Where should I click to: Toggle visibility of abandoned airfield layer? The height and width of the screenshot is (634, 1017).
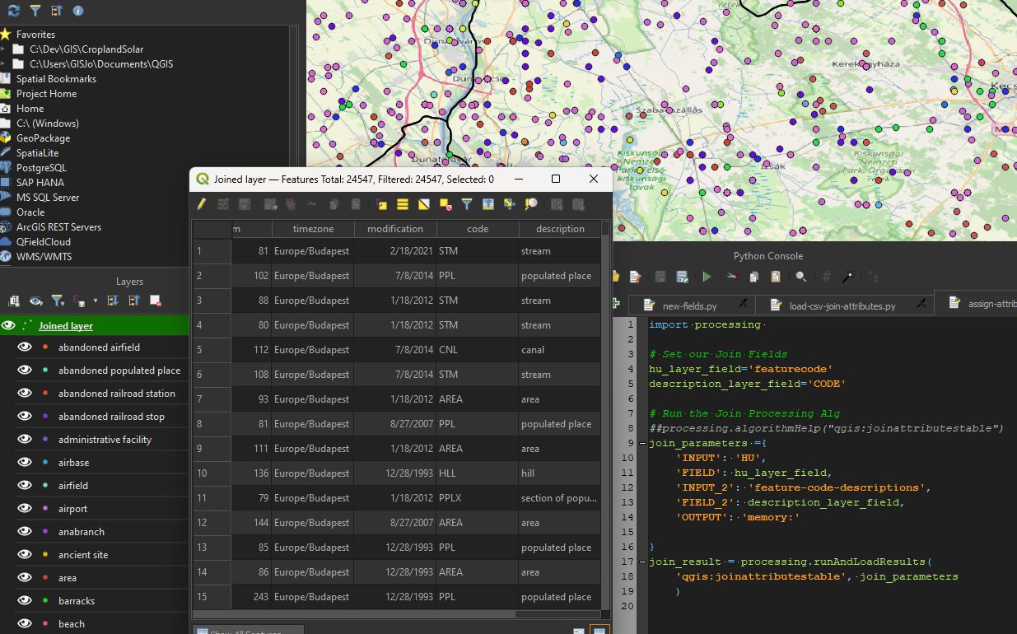[x=25, y=347]
